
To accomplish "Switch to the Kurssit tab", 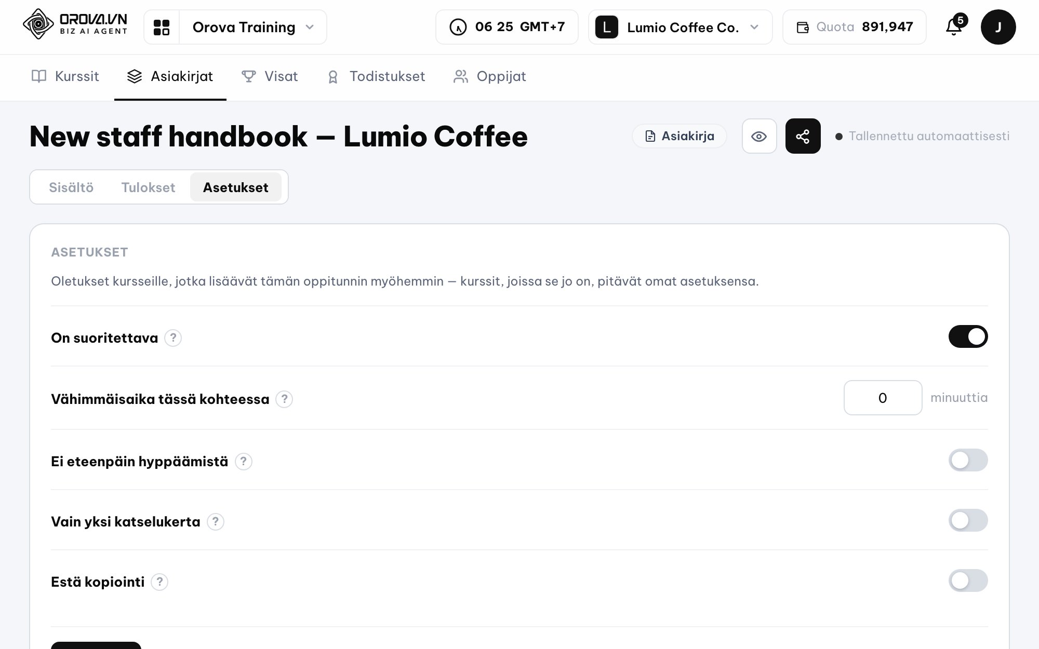I will (65, 76).
